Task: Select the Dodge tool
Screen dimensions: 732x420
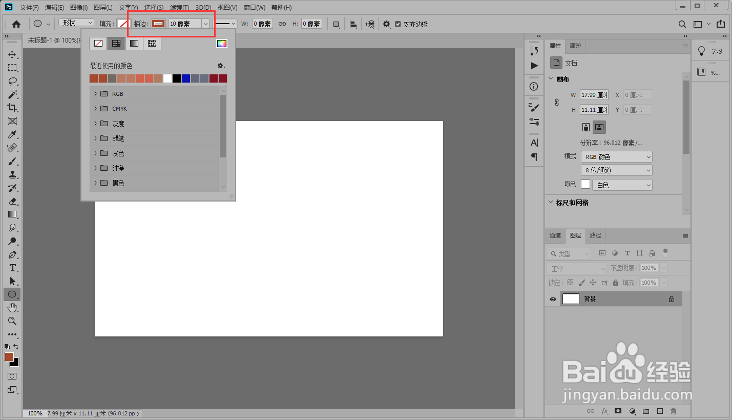Action: [x=12, y=241]
